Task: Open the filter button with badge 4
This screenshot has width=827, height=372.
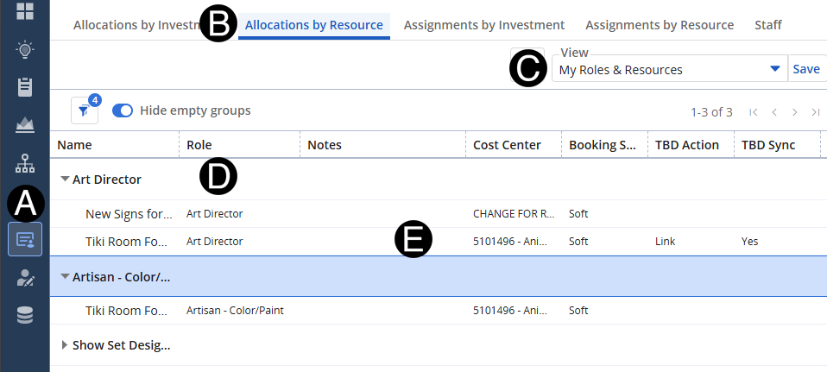Action: [x=84, y=110]
